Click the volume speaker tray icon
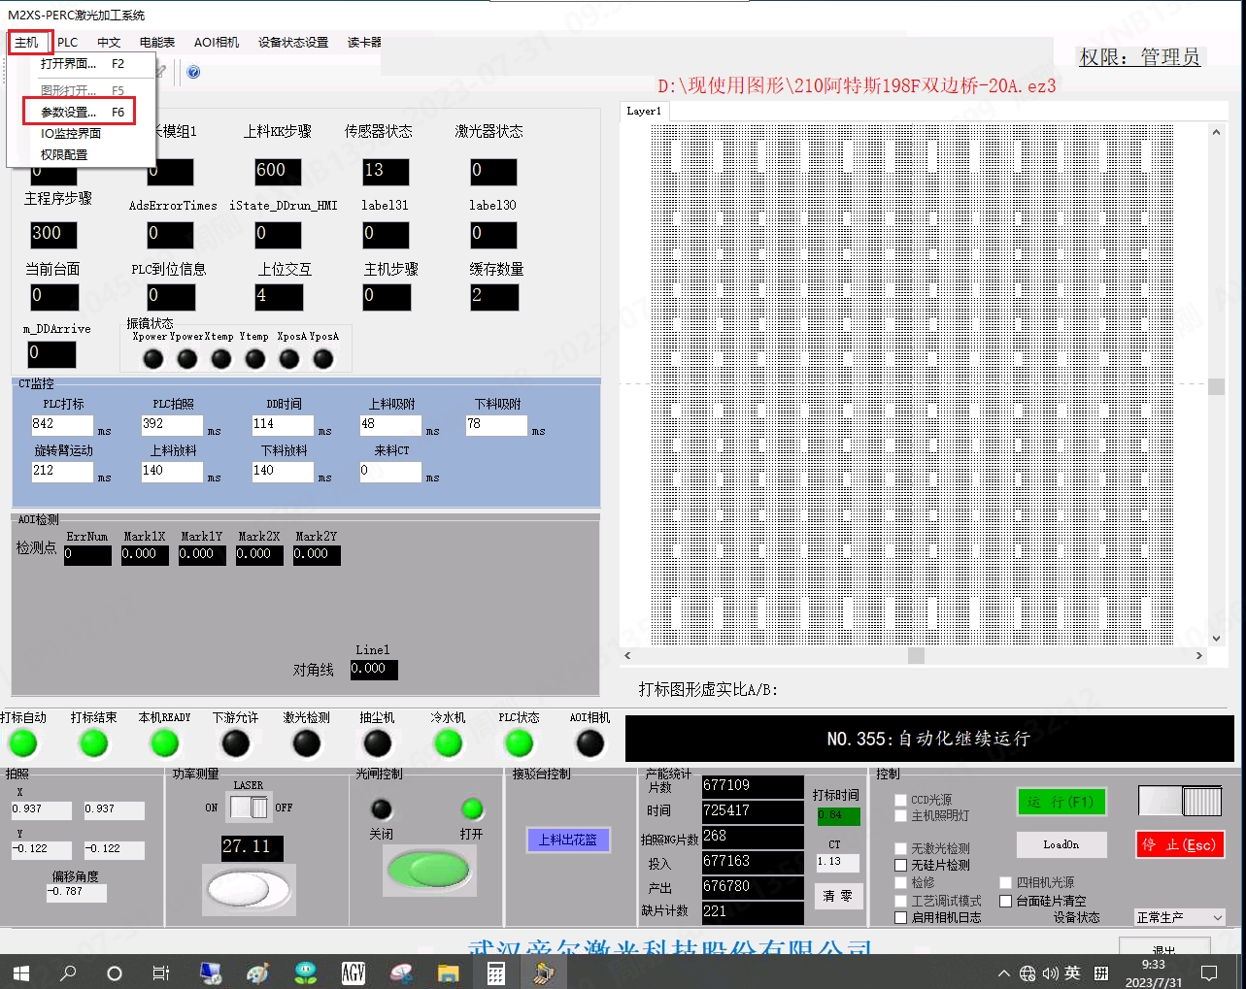The image size is (1246, 989). 1050,973
